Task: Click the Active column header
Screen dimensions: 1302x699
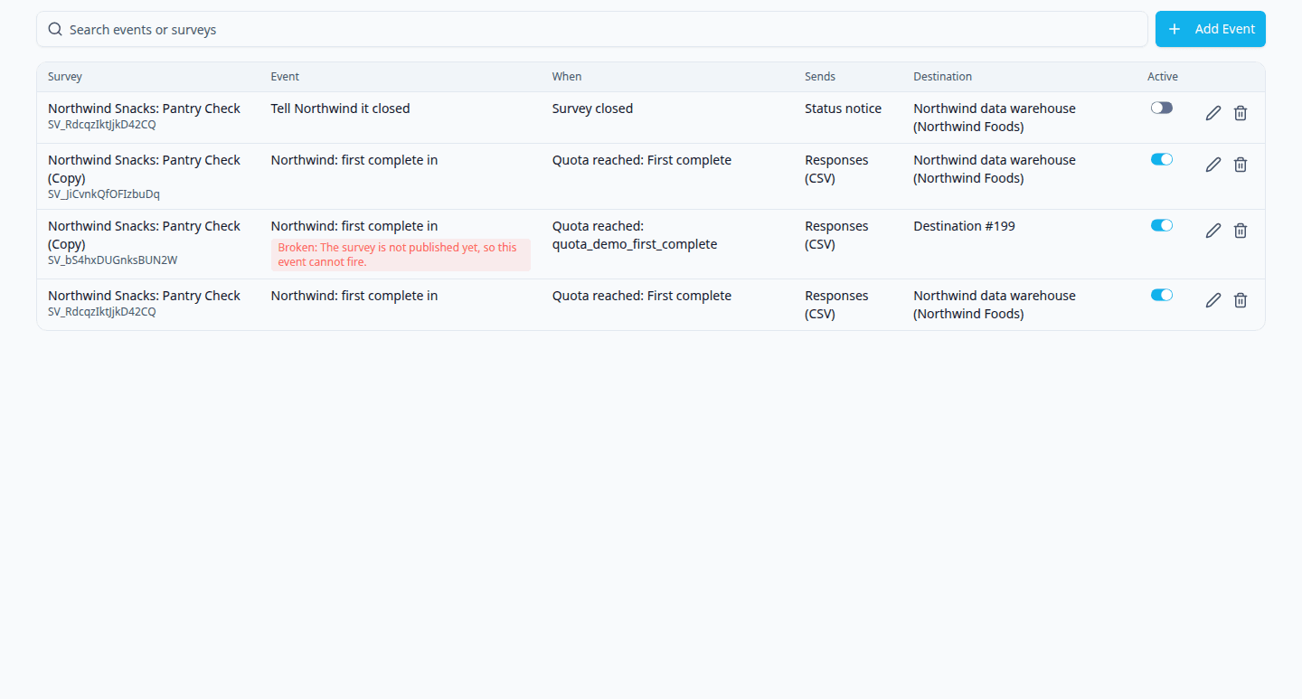Action: 1163,77
